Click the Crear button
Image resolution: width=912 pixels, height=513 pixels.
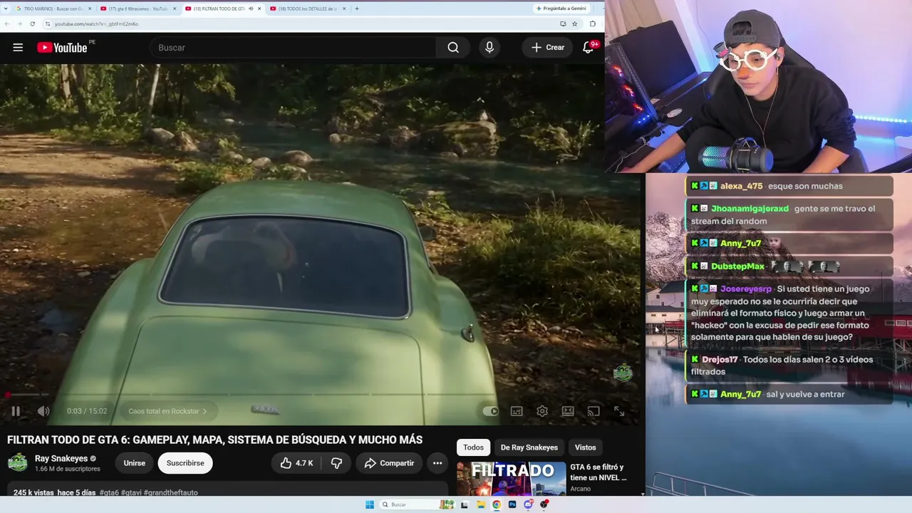pyautogui.click(x=548, y=48)
